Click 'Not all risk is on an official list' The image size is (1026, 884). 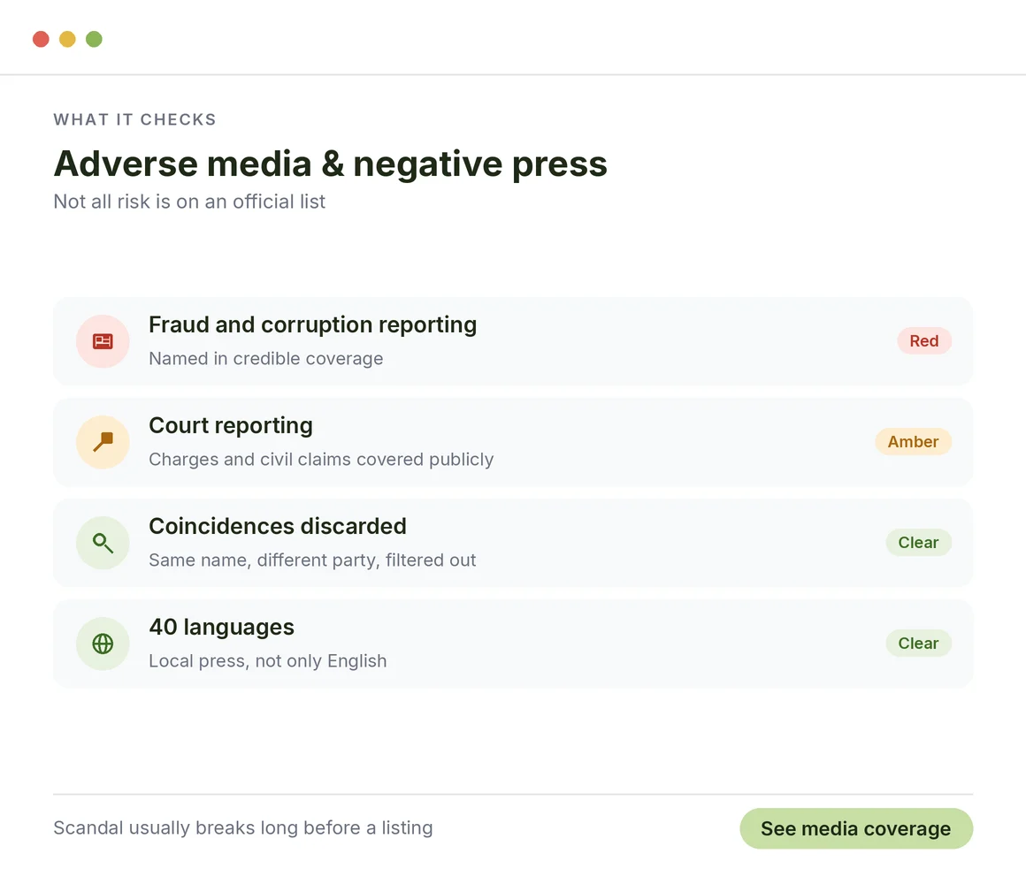pyautogui.click(x=190, y=202)
